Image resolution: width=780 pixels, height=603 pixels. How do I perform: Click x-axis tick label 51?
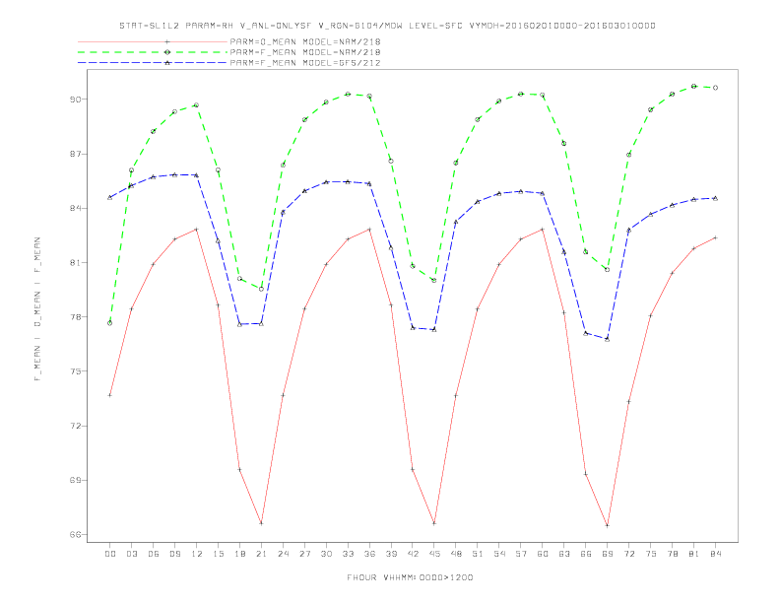click(478, 554)
